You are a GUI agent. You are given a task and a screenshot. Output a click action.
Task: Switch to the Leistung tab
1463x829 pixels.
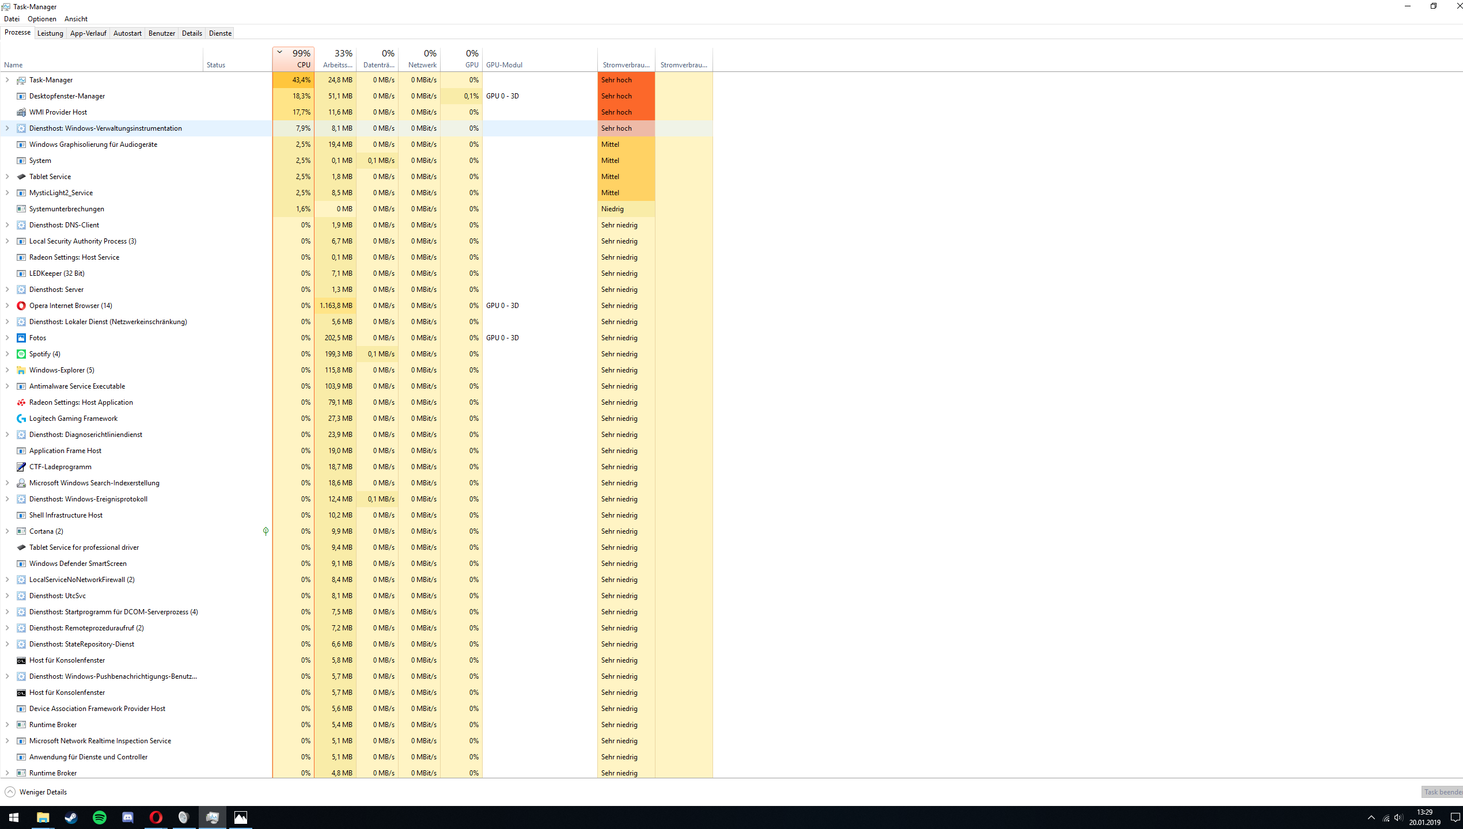point(50,33)
